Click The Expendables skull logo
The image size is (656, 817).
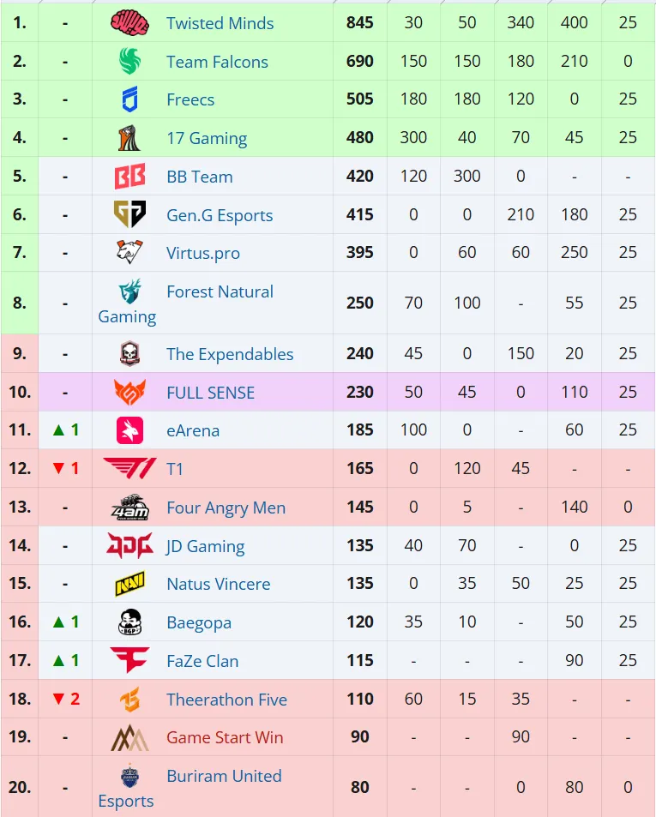(x=129, y=354)
